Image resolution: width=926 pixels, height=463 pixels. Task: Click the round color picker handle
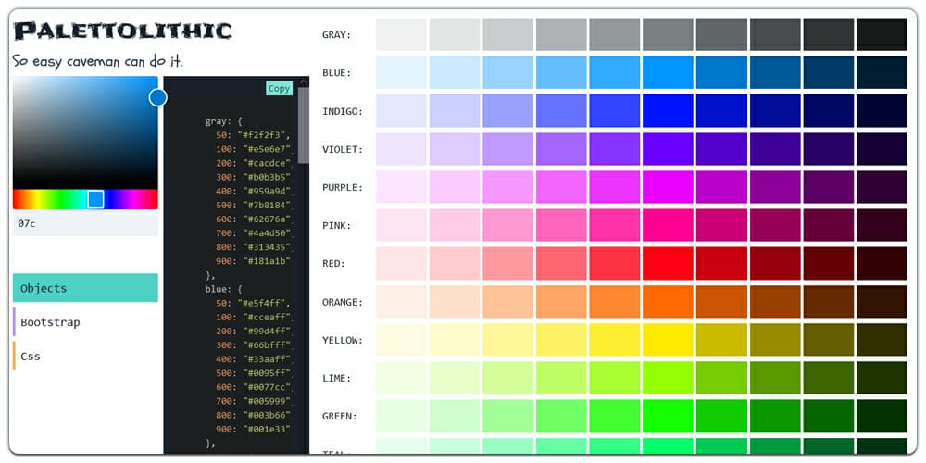[x=157, y=97]
